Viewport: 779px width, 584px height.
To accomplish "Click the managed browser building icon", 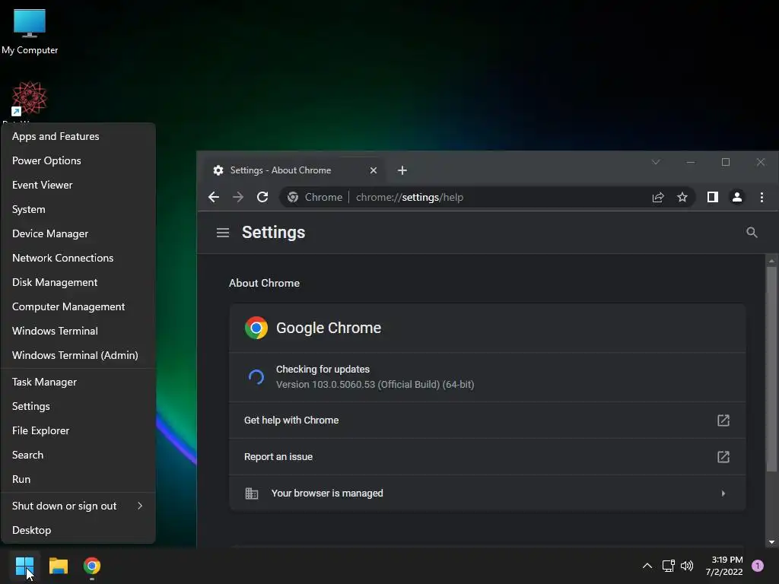I will point(252,493).
